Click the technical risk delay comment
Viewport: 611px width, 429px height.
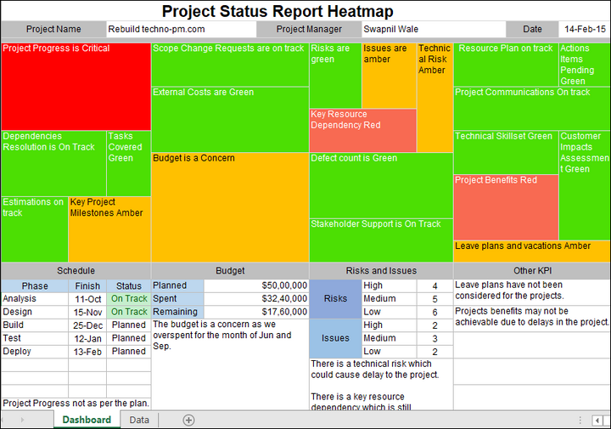point(375,370)
